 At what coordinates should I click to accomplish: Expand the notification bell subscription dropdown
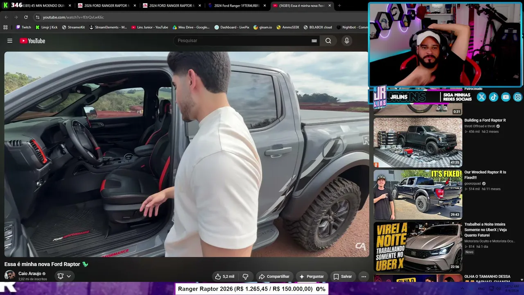pos(64,276)
